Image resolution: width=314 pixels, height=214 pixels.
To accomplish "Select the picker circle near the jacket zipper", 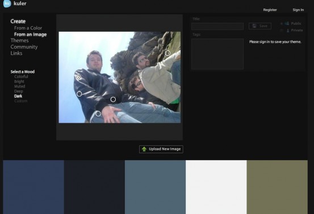I will coord(113,99).
